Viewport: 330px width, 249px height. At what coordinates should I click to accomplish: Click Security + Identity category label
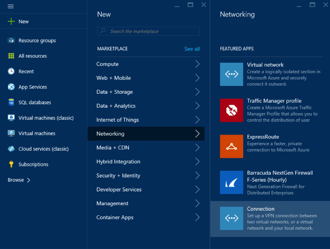click(118, 176)
